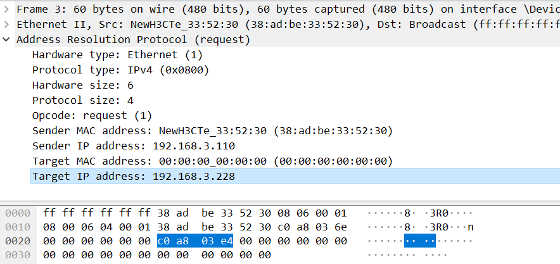Select Opcode: request (1) field
The image size is (560, 264).
pyautogui.click(x=92, y=116)
